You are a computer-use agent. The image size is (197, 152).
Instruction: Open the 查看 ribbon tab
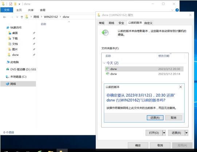pyautogui.click(x=43, y=10)
